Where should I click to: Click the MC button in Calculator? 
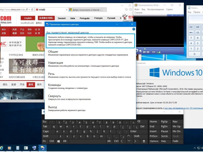coord(191,27)
